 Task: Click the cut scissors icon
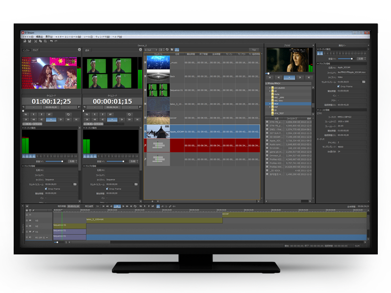(36, 41)
